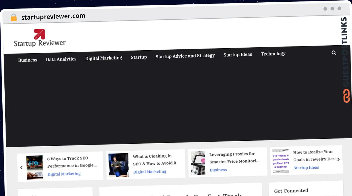Navigate to Startup Ideas category

(238, 54)
